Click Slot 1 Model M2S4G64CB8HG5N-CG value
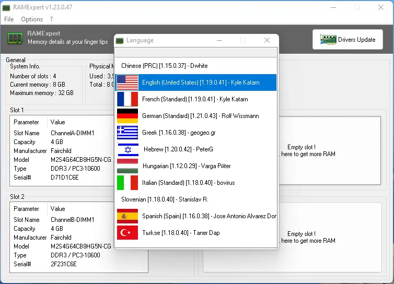This screenshot has height=284, width=394. coord(81,160)
